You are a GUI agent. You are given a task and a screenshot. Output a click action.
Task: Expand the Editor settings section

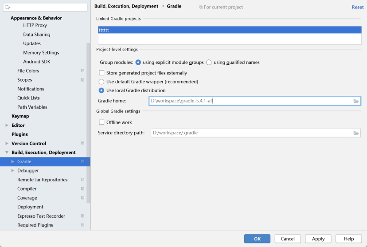click(7, 125)
